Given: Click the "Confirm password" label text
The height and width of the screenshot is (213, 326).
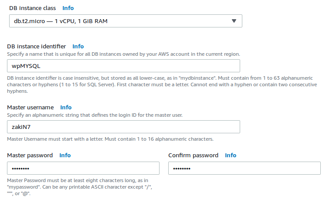Looking at the screenshot, I should click(193, 155).
